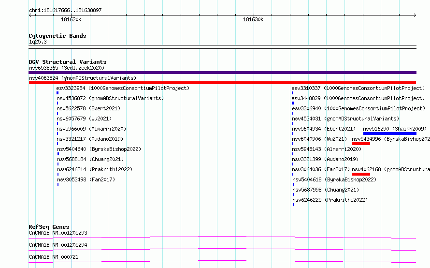Image resolution: width=430 pixels, height=268 pixels.
Task: Open the nsv4063824 (gnomADStructuralVariants) label
Action: coord(83,78)
